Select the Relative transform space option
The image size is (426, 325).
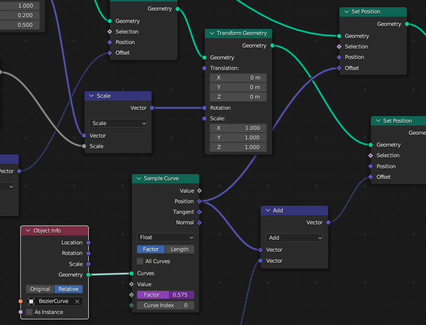point(69,289)
